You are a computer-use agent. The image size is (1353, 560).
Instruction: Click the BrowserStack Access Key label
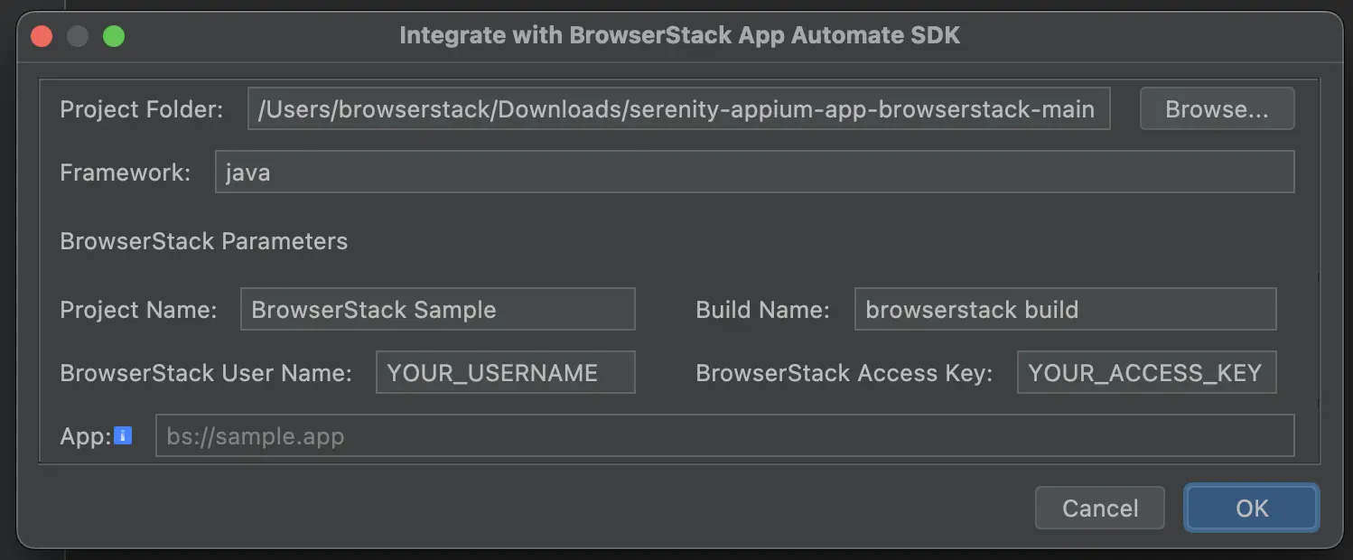tap(844, 373)
